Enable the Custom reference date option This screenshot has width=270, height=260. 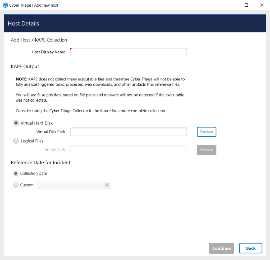pos(16,185)
